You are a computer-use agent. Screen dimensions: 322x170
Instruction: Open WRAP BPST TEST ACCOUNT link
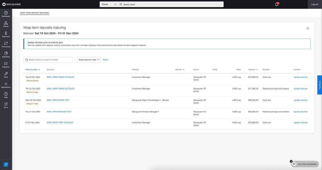click(60, 123)
